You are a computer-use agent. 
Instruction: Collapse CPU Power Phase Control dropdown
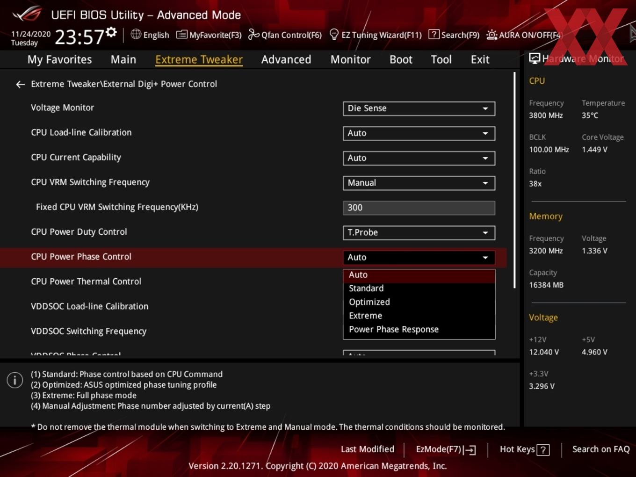419,257
